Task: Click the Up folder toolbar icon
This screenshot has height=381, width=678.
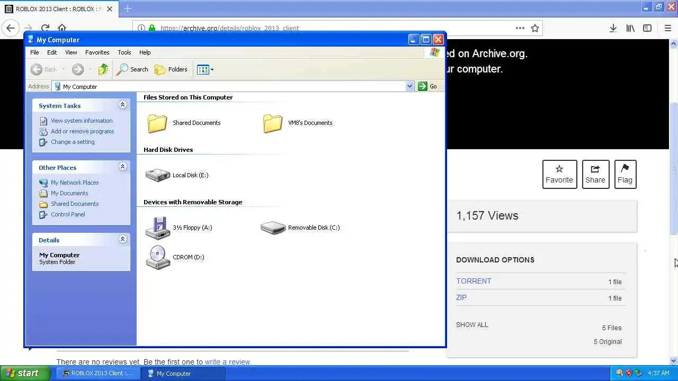Action: click(103, 69)
